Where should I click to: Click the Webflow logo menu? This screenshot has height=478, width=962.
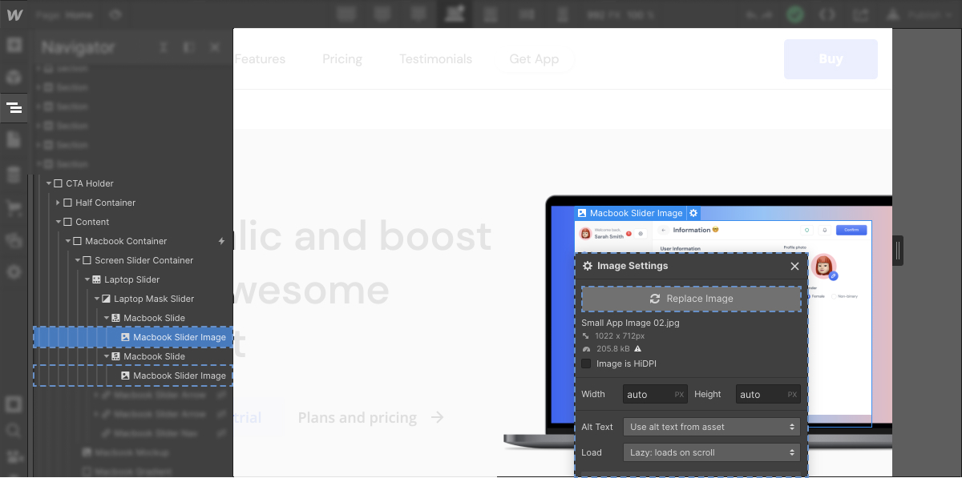(x=14, y=14)
